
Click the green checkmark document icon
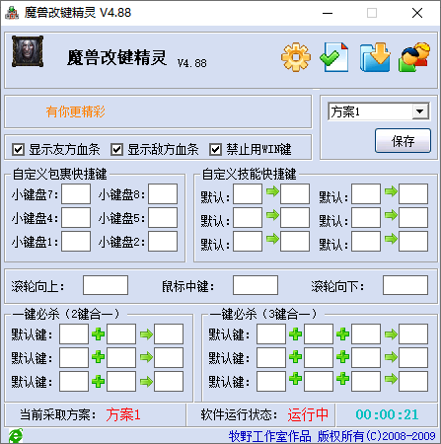334,57
